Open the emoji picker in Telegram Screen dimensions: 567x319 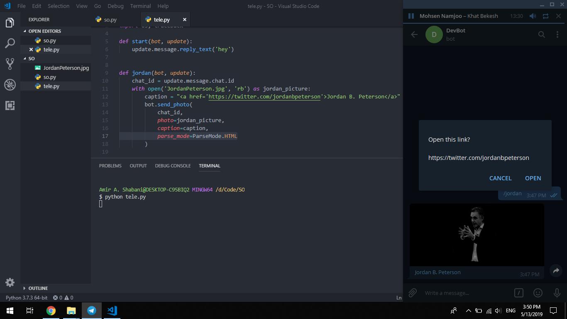[538, 293]
